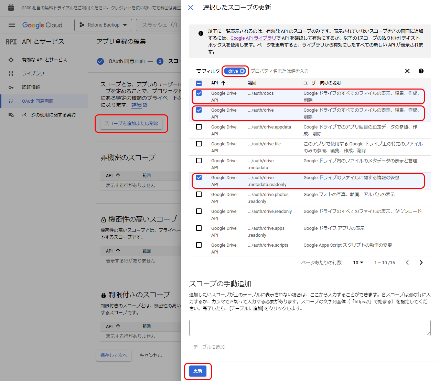
Task: Clear all filters with the X icon
Action: 407,71
